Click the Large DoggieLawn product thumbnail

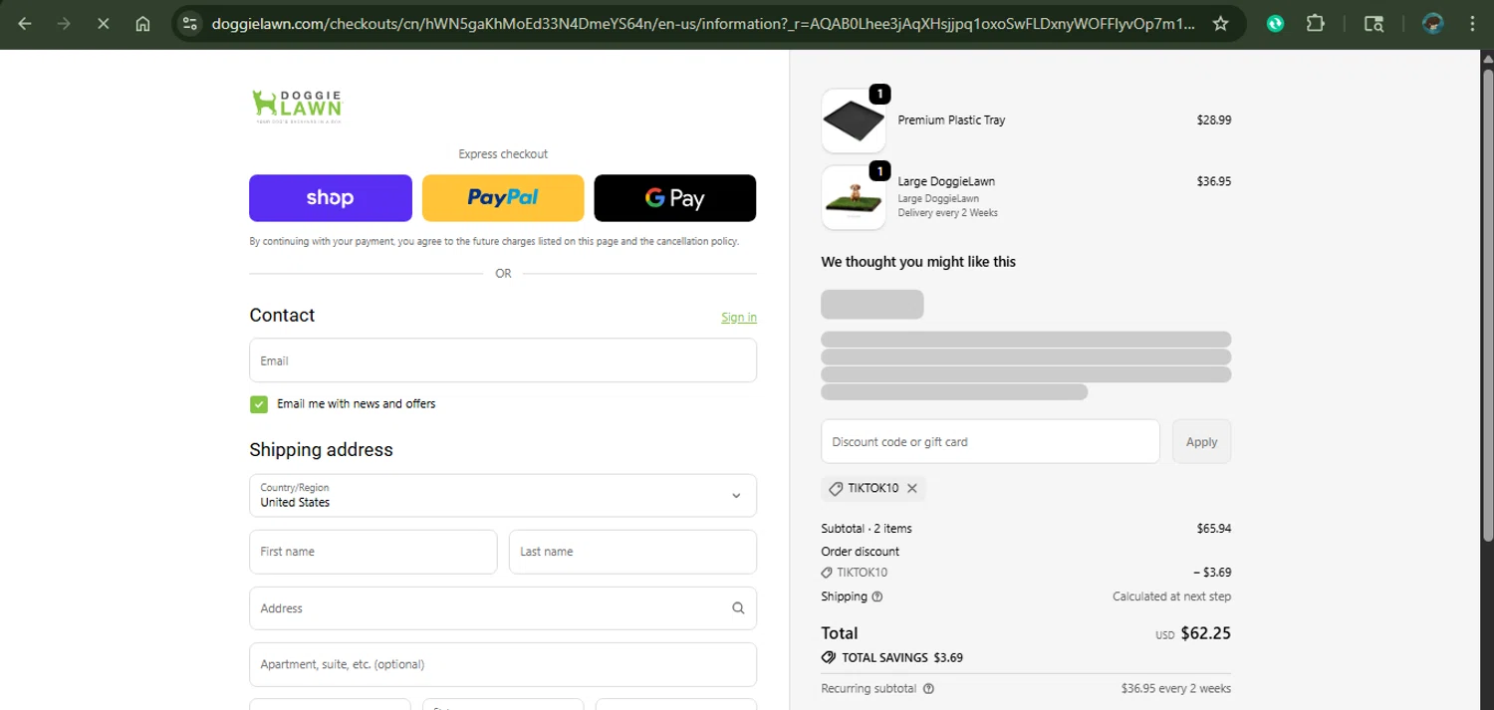click(x=854, y=197)
